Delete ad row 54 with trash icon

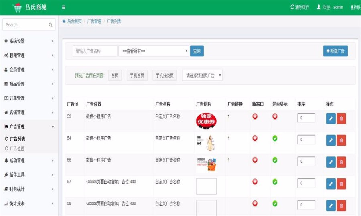(x=341, y=140)
